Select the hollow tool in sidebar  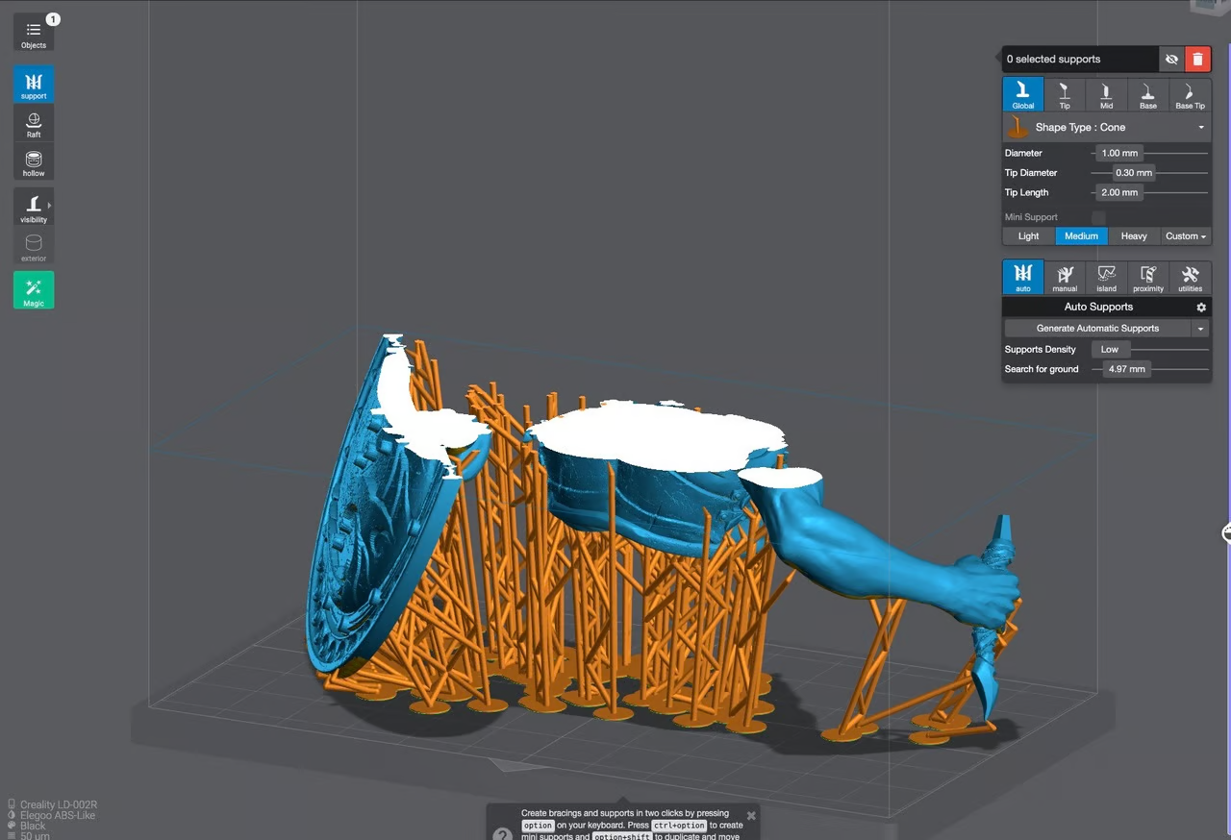pyautogui.click(x=34, y=163)
